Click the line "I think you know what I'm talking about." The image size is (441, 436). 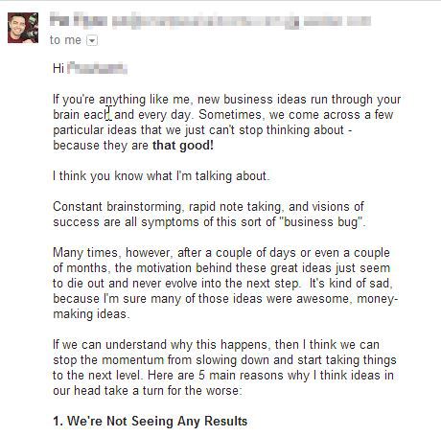(x=161, y=176)
